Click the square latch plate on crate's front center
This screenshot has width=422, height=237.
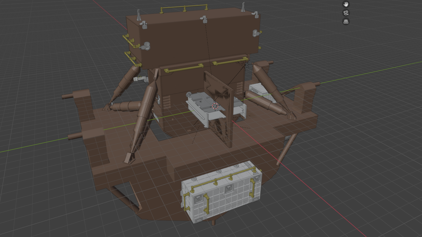coord(228,189)
